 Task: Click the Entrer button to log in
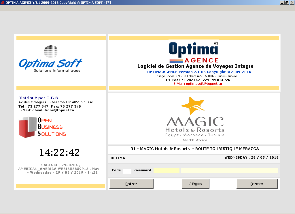click(x=131, y=184)
